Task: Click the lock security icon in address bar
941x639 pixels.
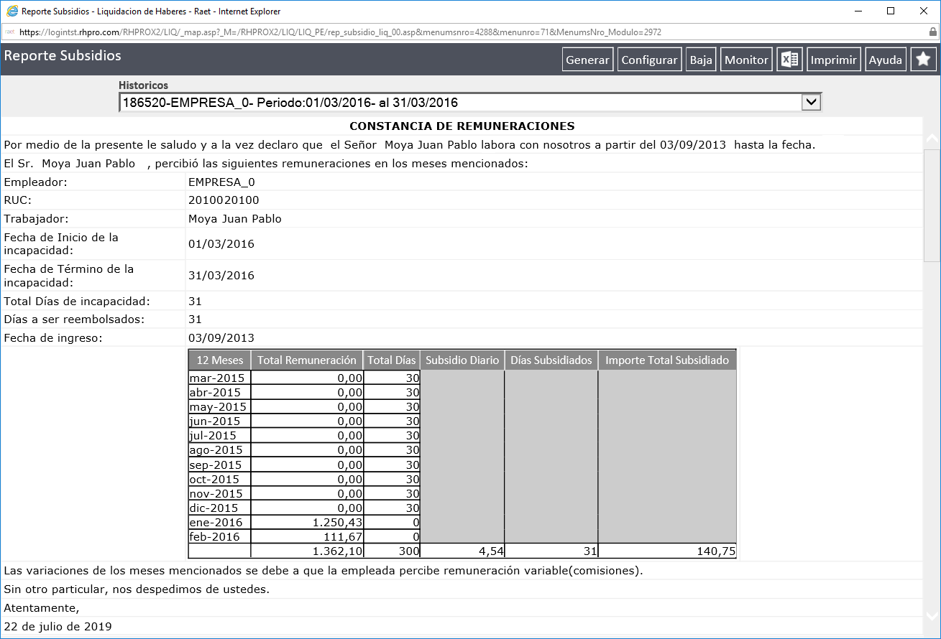Action: point(933,32)
